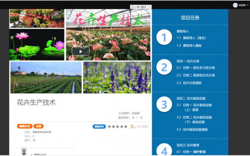Play the course intro video
This screenshot has height=156, width=250.
(80, 52)
